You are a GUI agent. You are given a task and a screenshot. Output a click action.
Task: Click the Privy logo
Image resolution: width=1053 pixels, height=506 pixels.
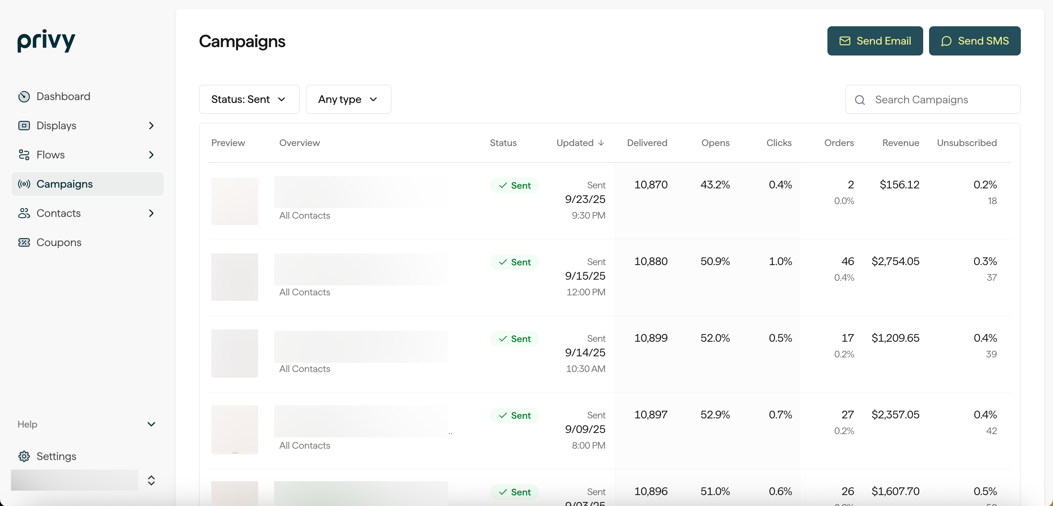pyautogui.click(x=46, y=41)
